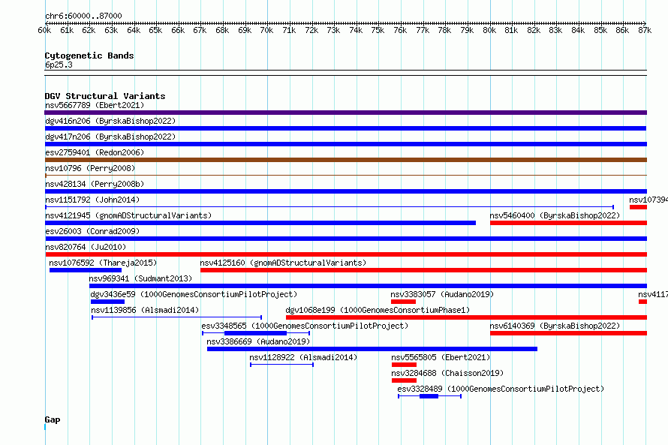Open the nsv1076592 (Thareja2015) variant label

[x=103, y=263]
